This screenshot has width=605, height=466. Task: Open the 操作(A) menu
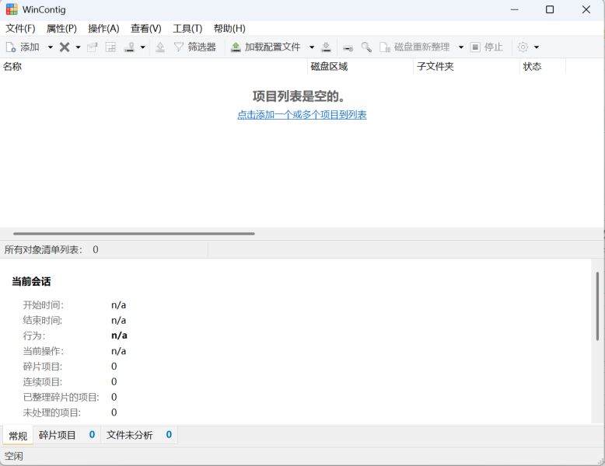coord(103,29)
